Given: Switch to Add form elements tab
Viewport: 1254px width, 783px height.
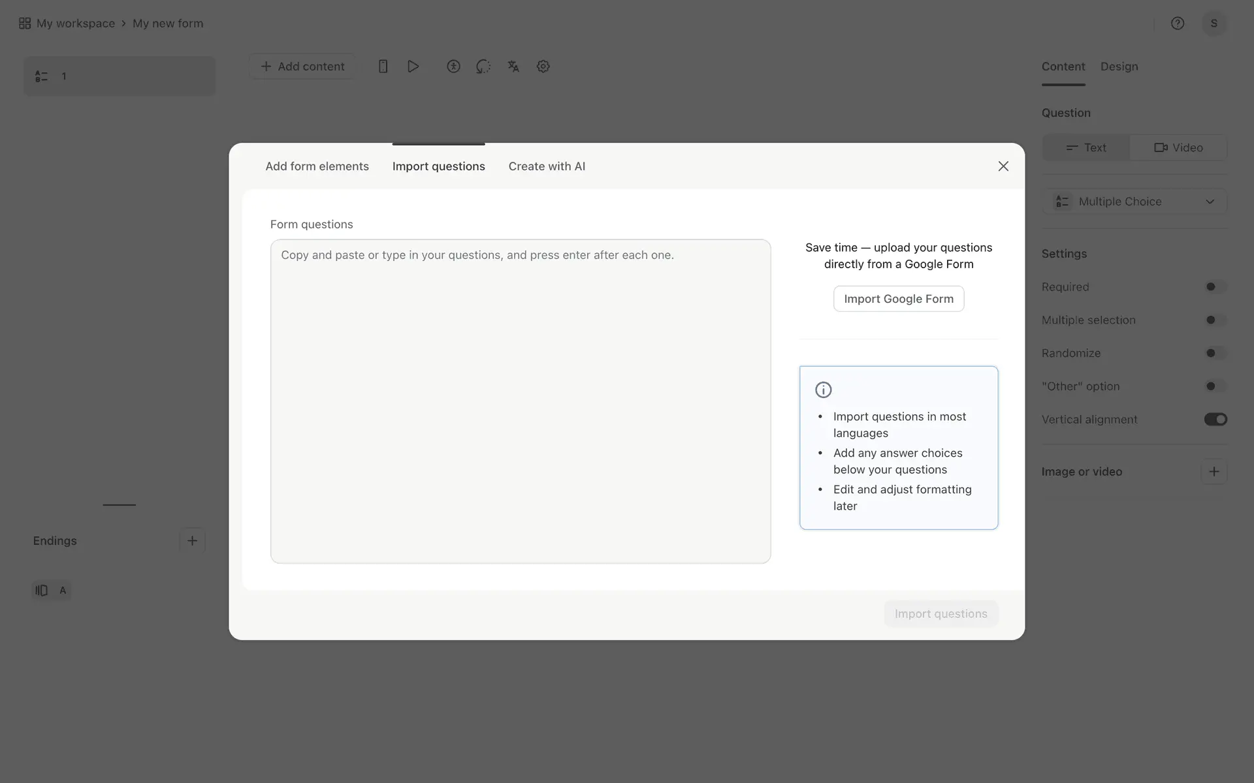Looking at the screenshot, I should pyautogui.click(x=317, y=166).
